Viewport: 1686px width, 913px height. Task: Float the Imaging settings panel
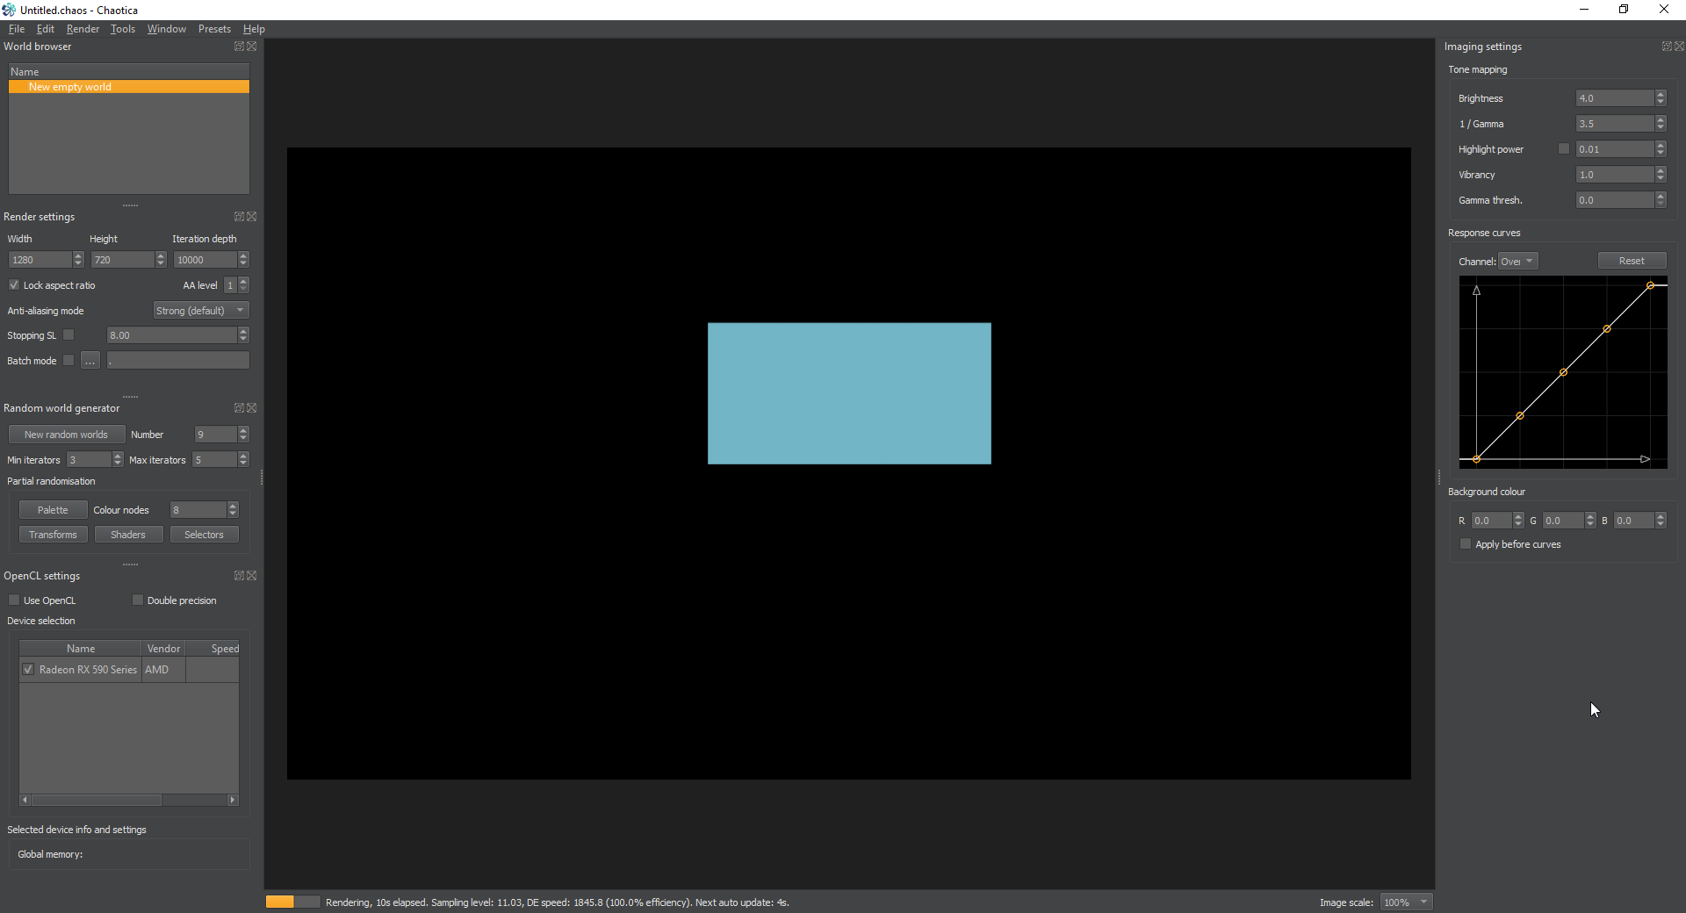pos(1667,47)
